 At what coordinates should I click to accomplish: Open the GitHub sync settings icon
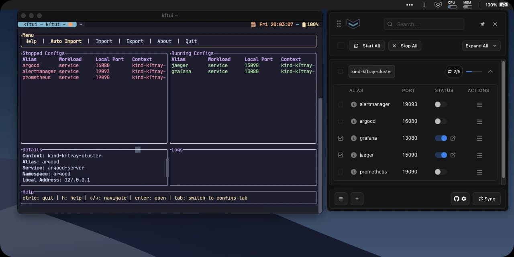457,198
